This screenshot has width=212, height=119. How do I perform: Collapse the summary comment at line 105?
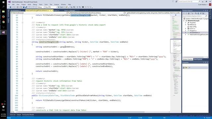[23, 108]
